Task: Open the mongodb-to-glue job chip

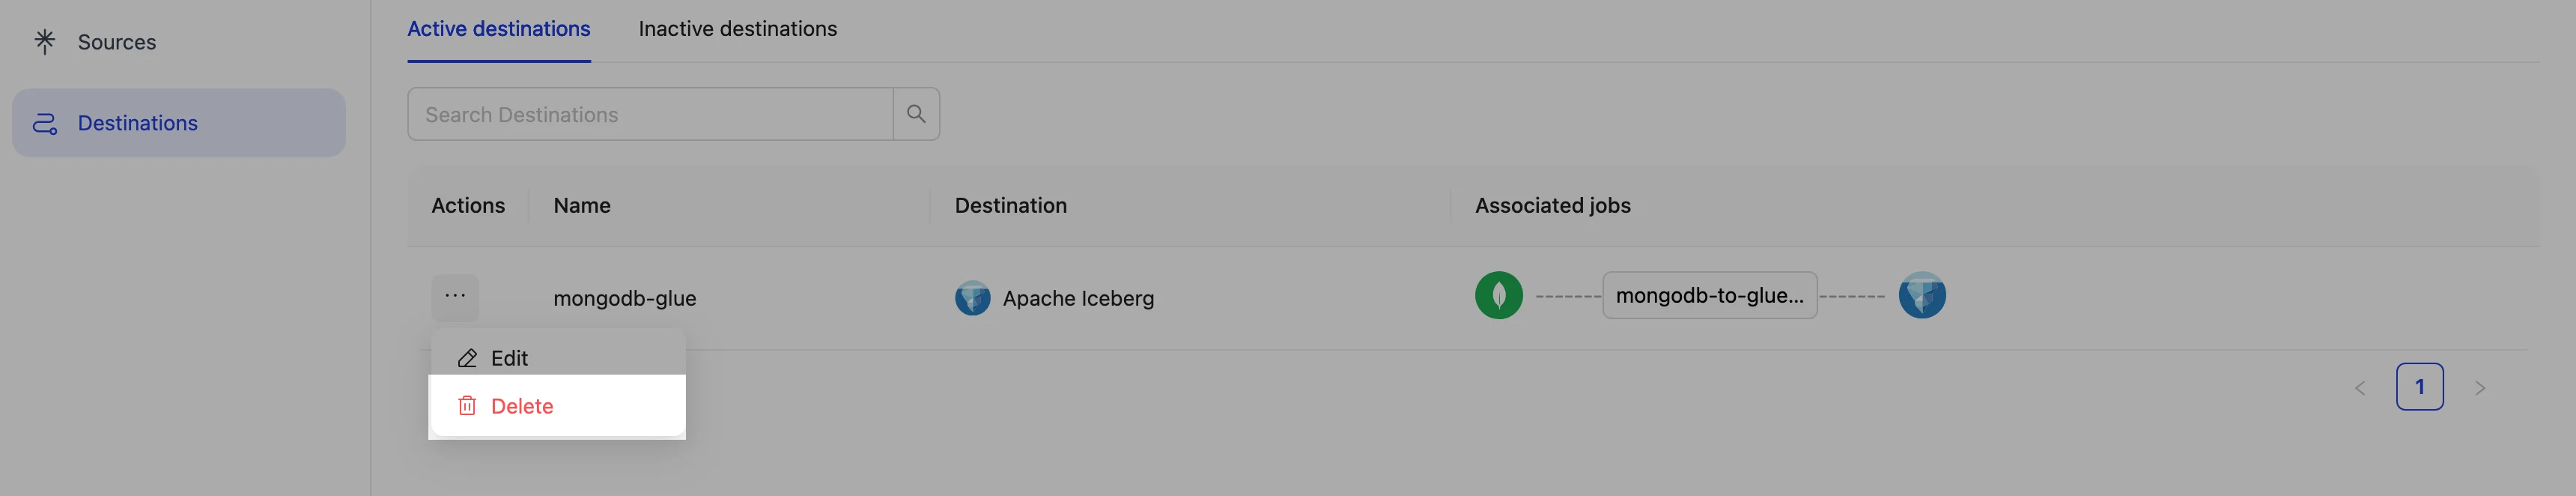Action: tap(1709, 296)
